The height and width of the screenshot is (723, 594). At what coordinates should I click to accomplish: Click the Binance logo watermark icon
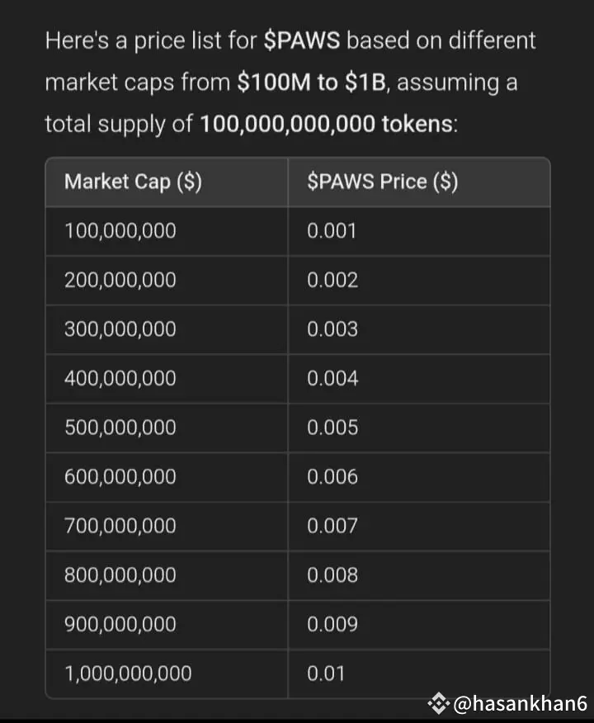click(x=438, y=703)
